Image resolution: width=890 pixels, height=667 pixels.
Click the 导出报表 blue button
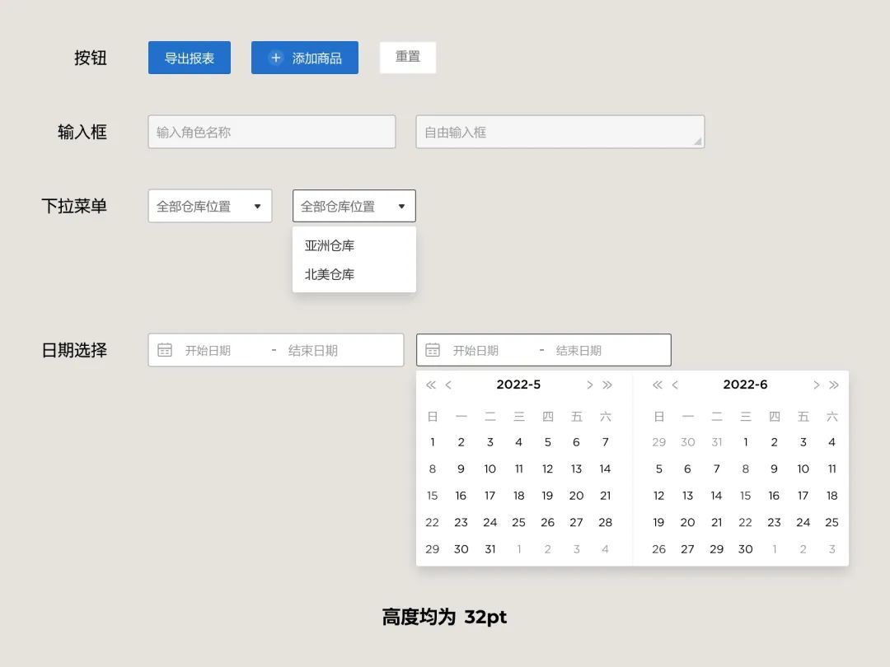[x=189, y=58]
